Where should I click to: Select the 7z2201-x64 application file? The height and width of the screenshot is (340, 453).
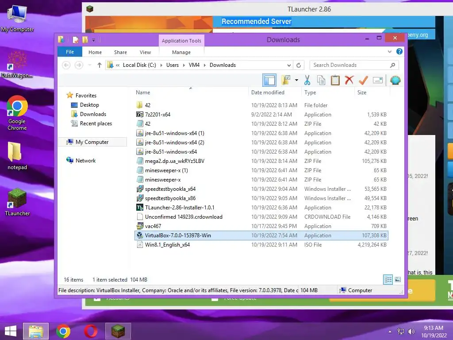click(x=261, y=115)
